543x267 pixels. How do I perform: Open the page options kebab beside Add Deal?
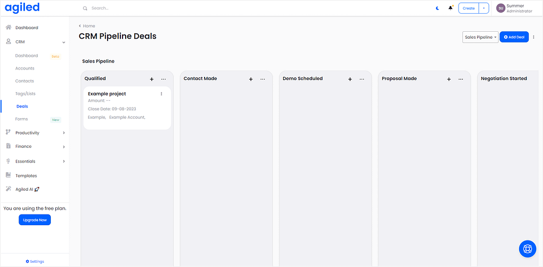(533, 37)
